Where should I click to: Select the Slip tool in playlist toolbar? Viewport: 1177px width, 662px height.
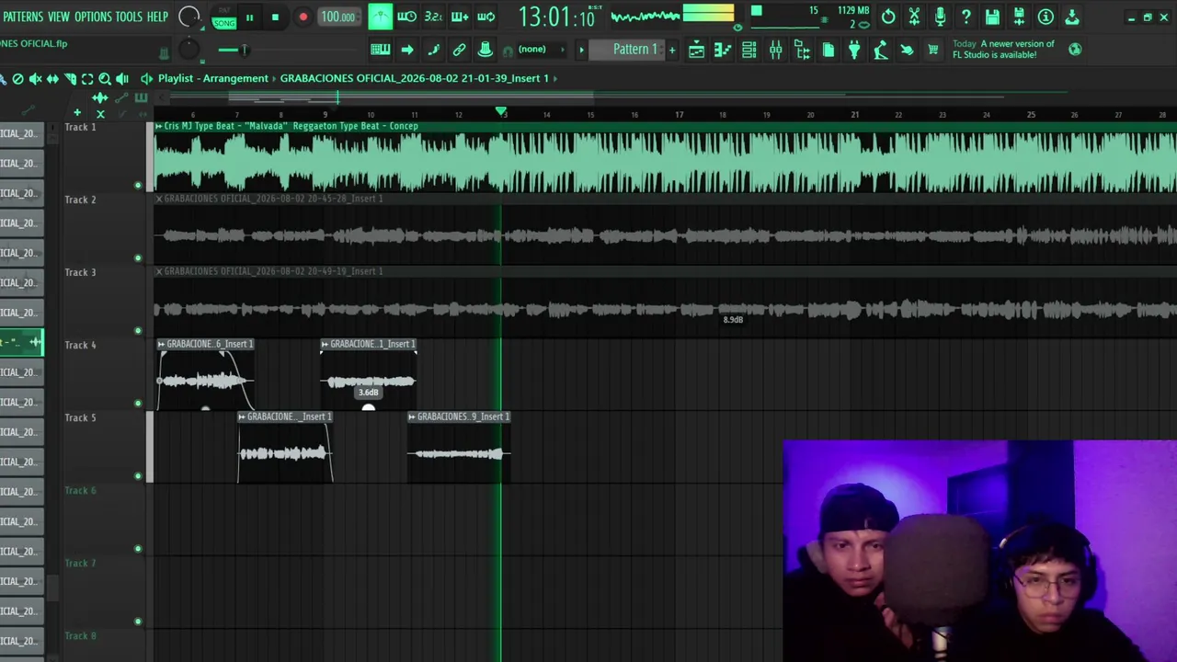pos(52,79)
